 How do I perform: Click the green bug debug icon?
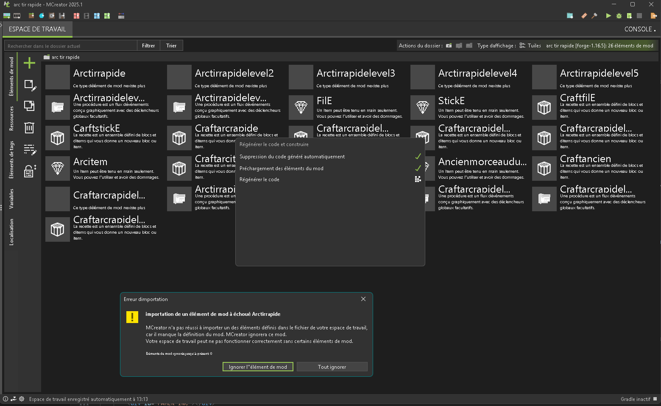pos(619,16)
